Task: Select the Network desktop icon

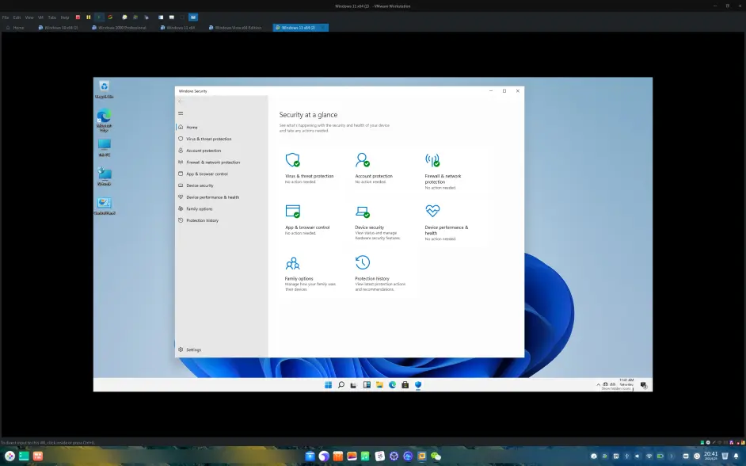Action: (105, 177)
